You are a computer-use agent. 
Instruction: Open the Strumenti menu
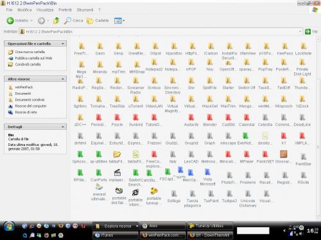point(85,10)
